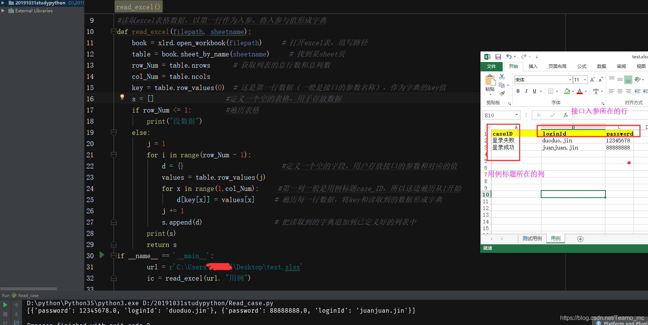
Task: Toggle the highlighted bottom align button
Action: coord(628,80)
